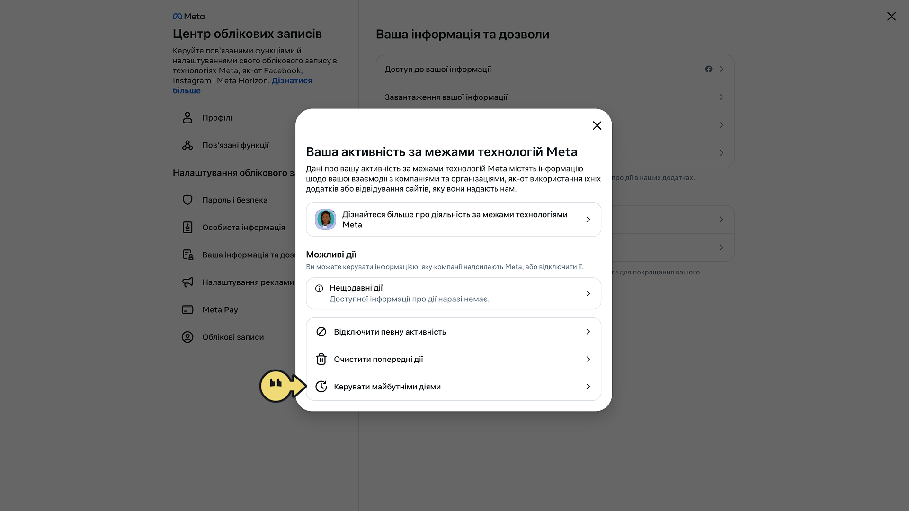
Task: Click the connected functions icon beside Пов'язані функції
Action: 187,145
